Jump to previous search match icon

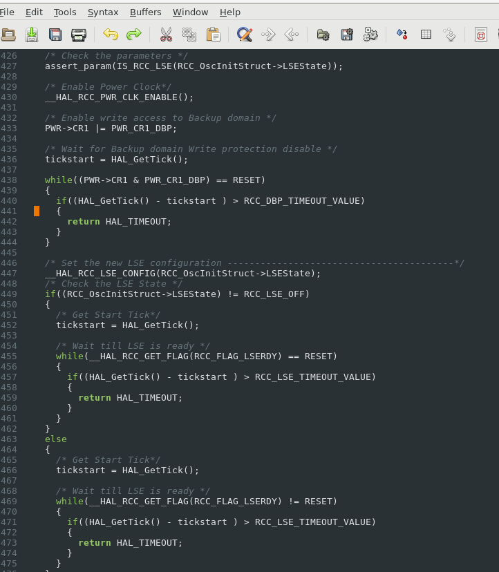pyautogui.click(x=292, y=35)
